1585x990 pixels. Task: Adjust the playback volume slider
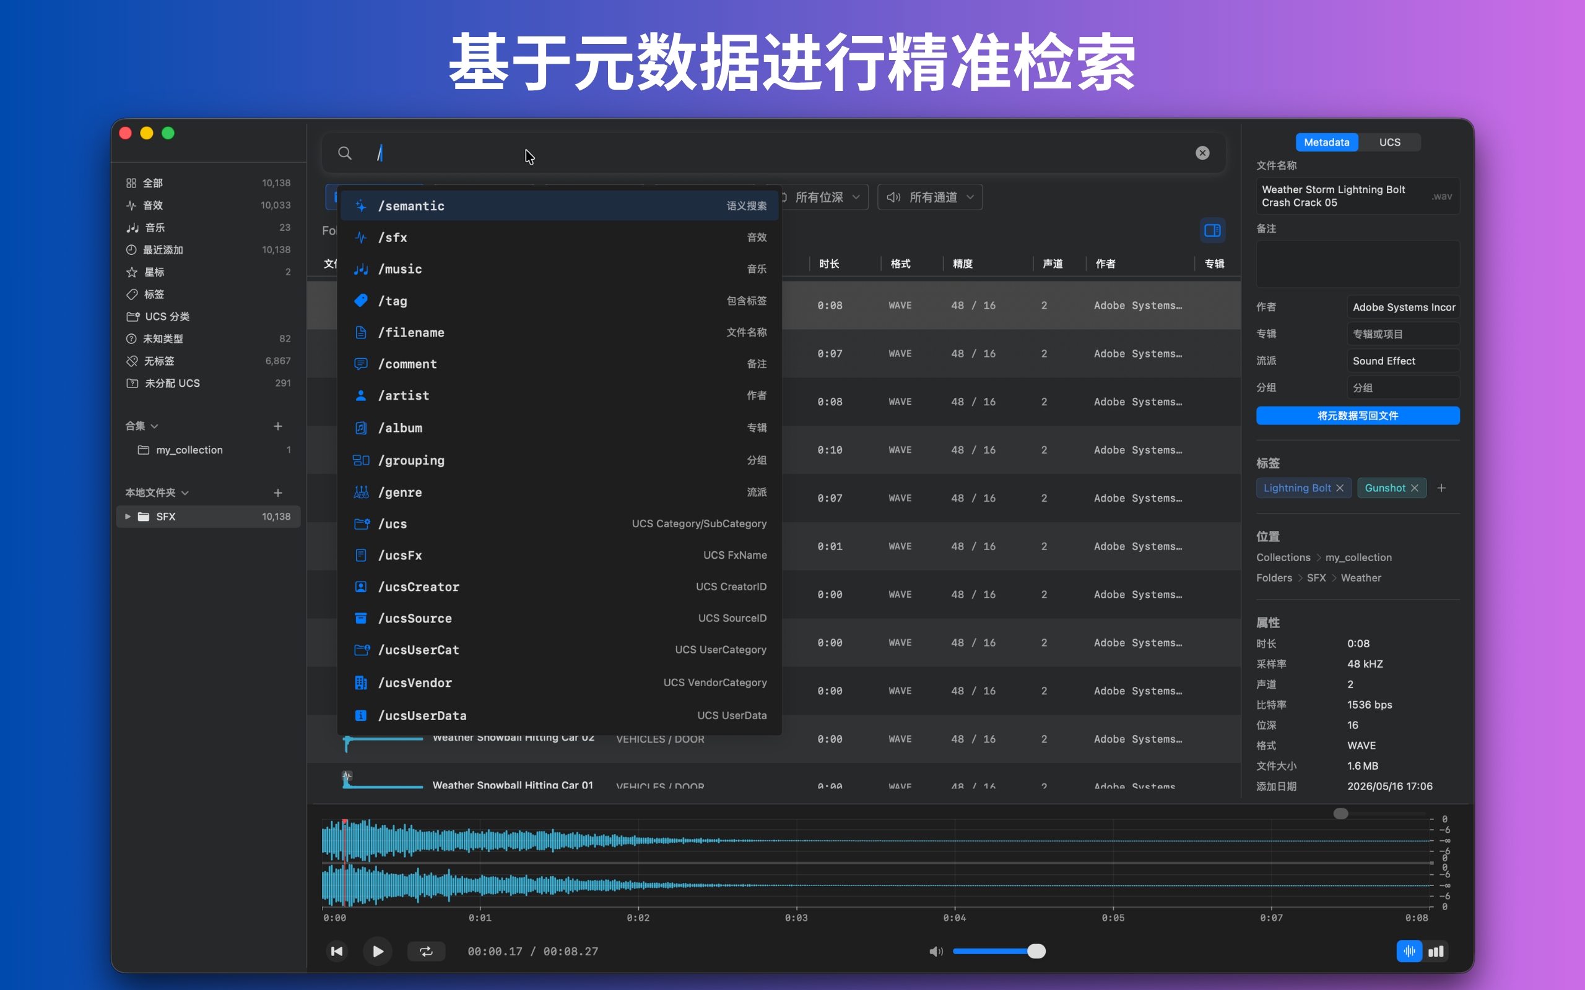[998, 952]
